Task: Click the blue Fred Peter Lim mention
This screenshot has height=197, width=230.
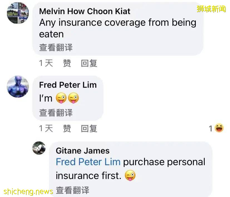Action: (88, 162)
